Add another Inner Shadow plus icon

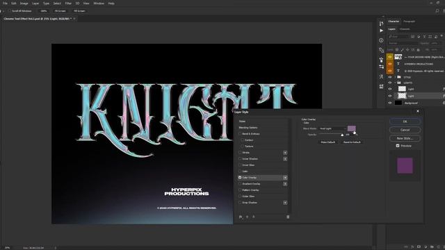[285, 159]
